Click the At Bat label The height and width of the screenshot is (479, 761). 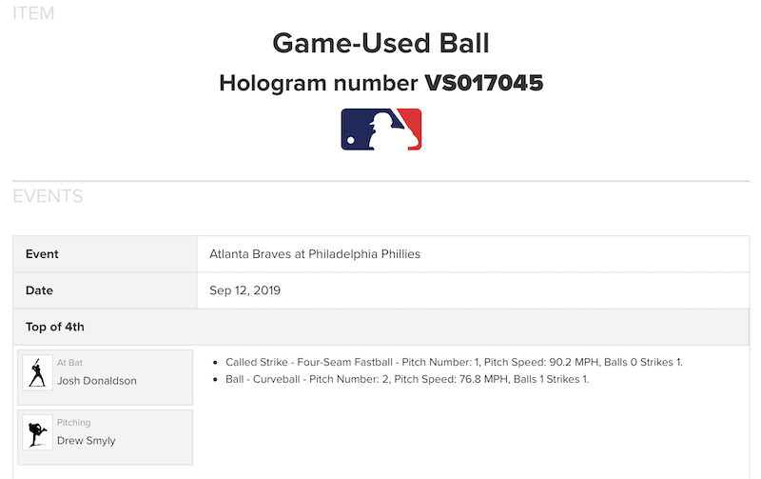pyautogui.click(x=71, y=363)
